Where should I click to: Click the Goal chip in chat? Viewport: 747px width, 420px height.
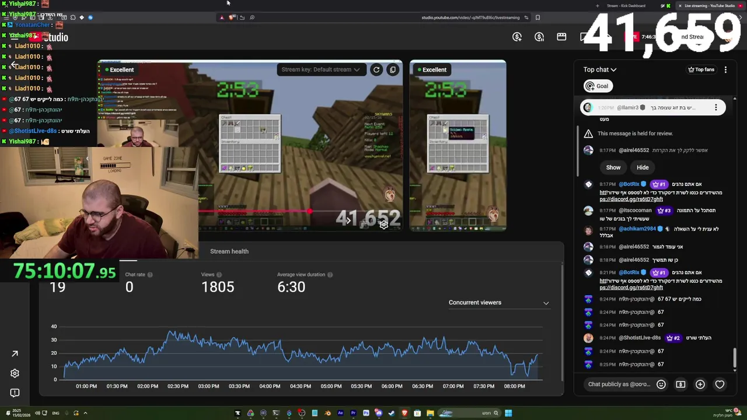(x=597, y=86)
